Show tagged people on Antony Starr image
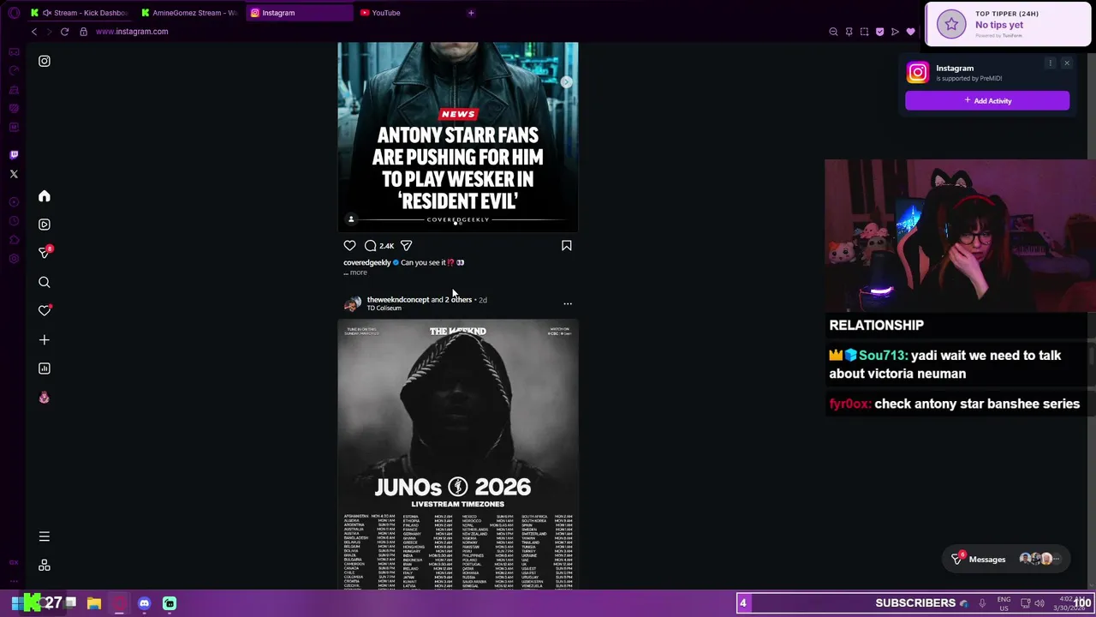The height and width of the screenshot is (617, 1096). 351,219
